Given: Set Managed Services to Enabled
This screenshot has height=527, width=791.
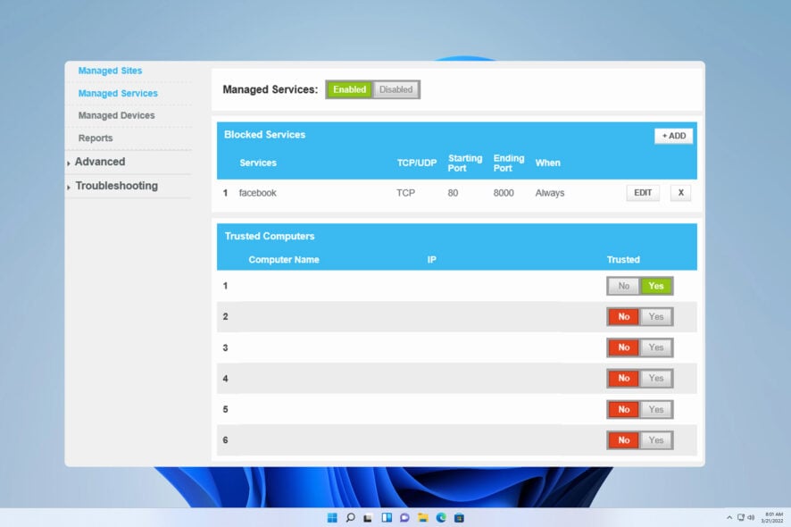Looking at the screenshot, I should coord(349,89).
